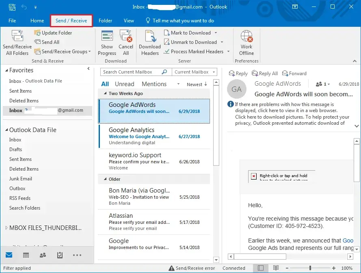Open the Atlassian verify email message
361x273 pixels.
pos(154,222)
